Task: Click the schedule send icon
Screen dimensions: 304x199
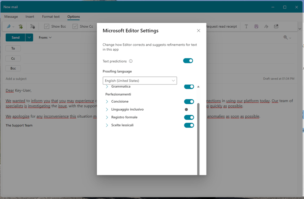Action: pyautogui.click(x=33, y=27)
